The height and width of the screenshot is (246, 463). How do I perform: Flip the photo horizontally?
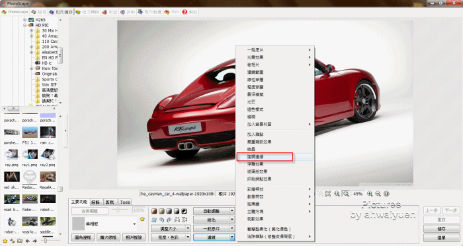coord(177,220)
